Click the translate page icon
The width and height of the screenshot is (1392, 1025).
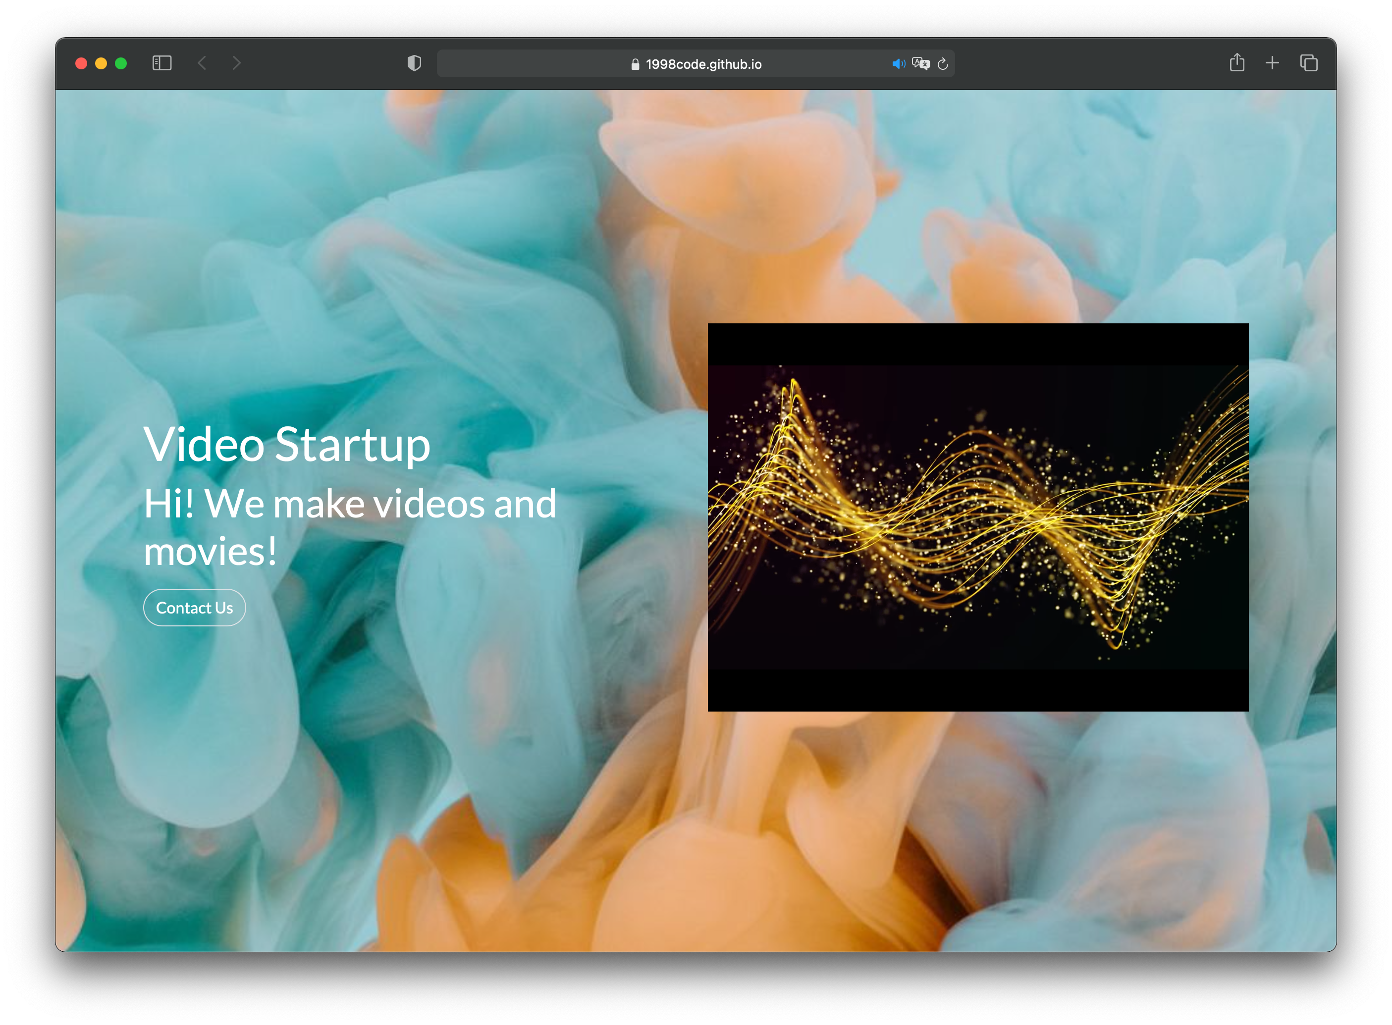[x=920, y=64]
